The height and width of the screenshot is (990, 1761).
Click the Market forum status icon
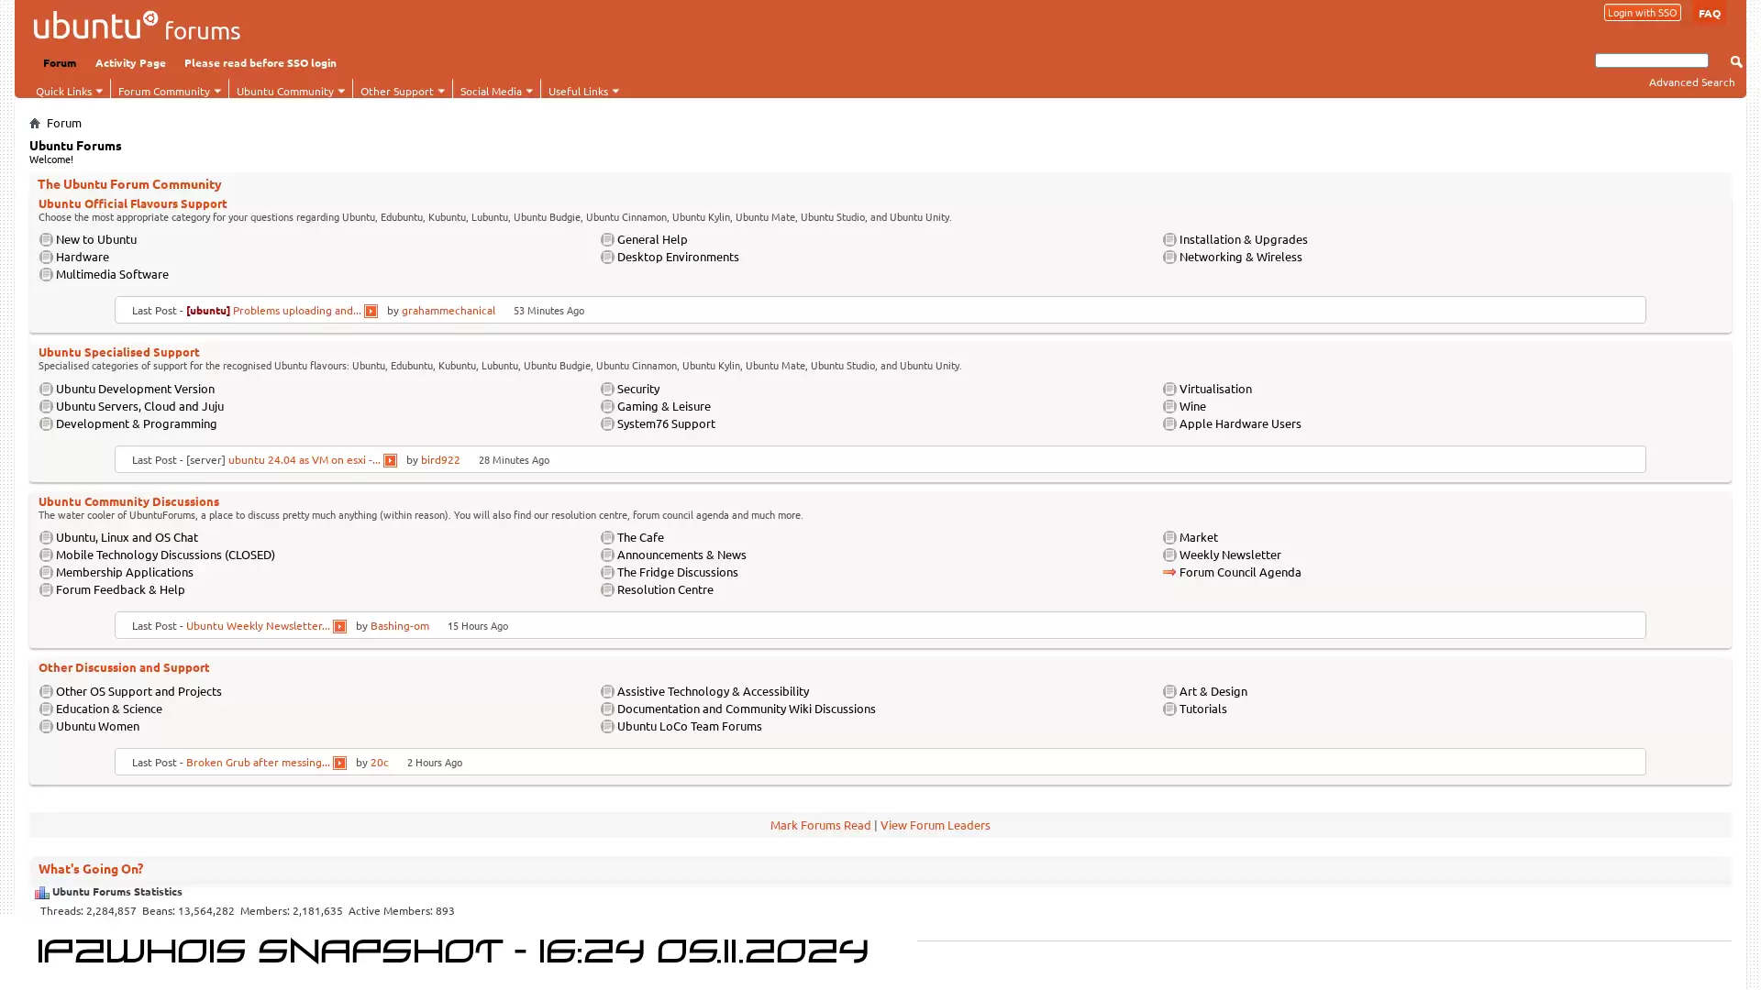click(1169, 538)
